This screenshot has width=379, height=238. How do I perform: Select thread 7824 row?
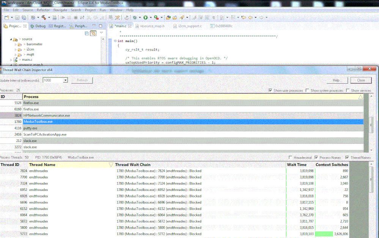point(175,171)
